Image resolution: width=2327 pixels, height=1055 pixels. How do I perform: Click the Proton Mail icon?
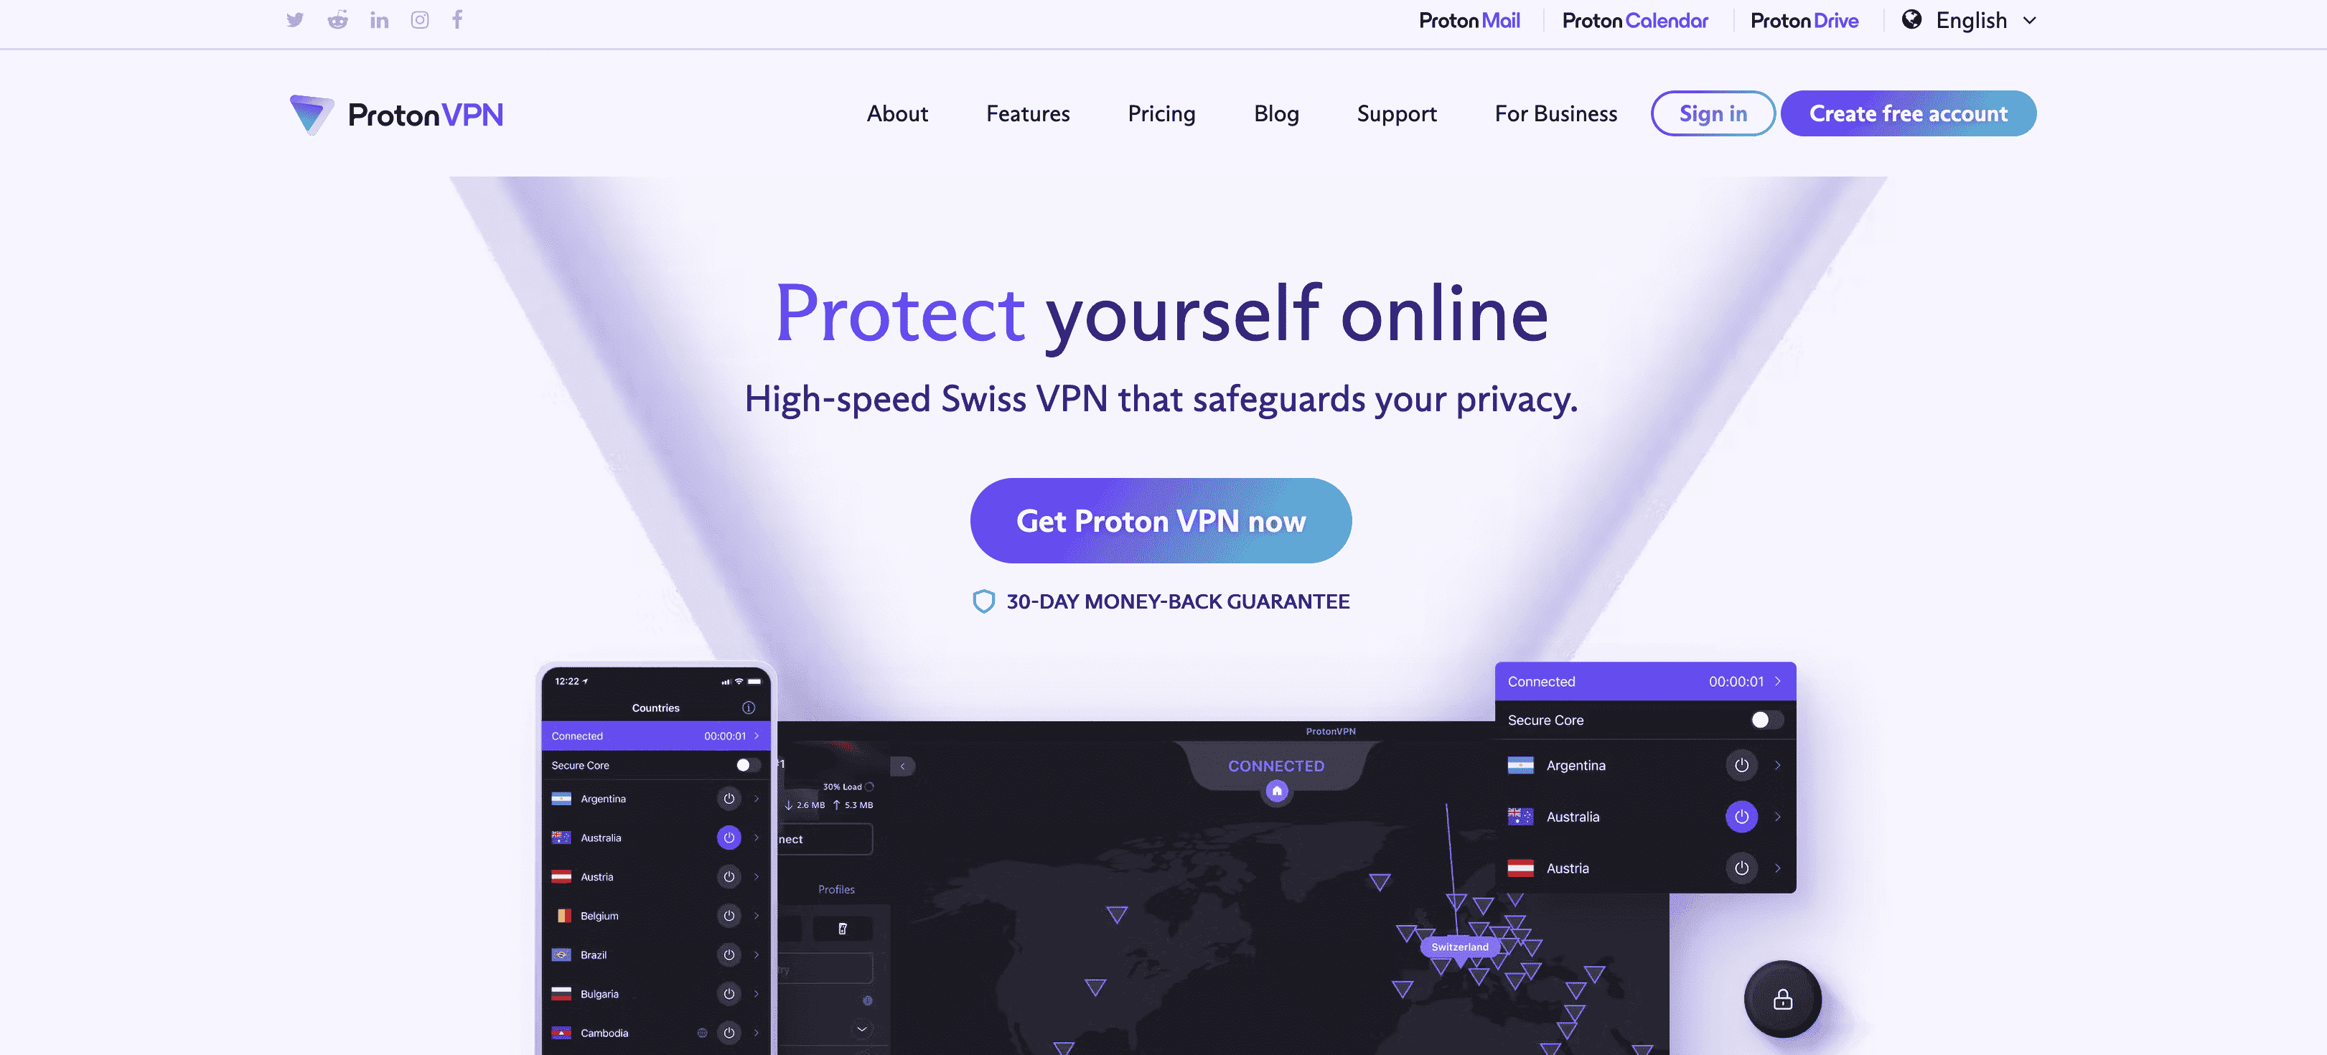tap(1469, 18)
